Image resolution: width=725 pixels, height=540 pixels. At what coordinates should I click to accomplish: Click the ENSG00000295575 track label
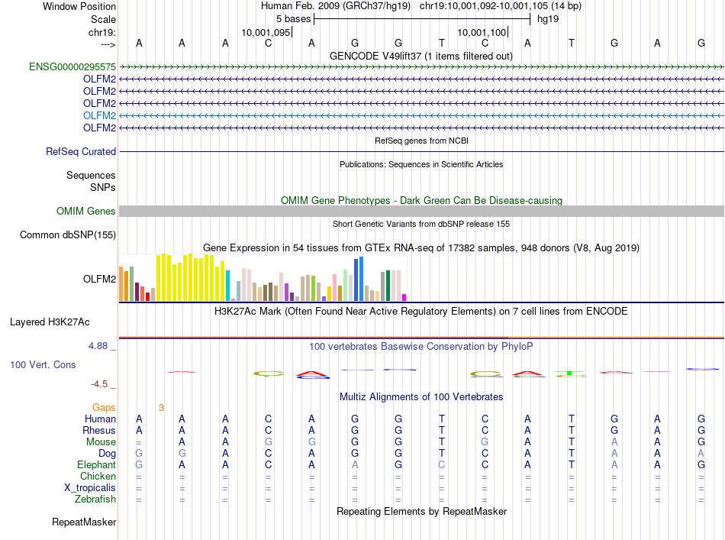coord(72,67)
